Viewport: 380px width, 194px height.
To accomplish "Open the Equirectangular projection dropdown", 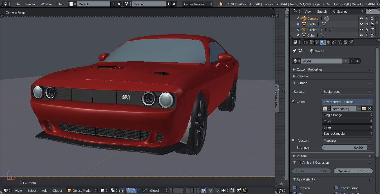I will (347, 134).
